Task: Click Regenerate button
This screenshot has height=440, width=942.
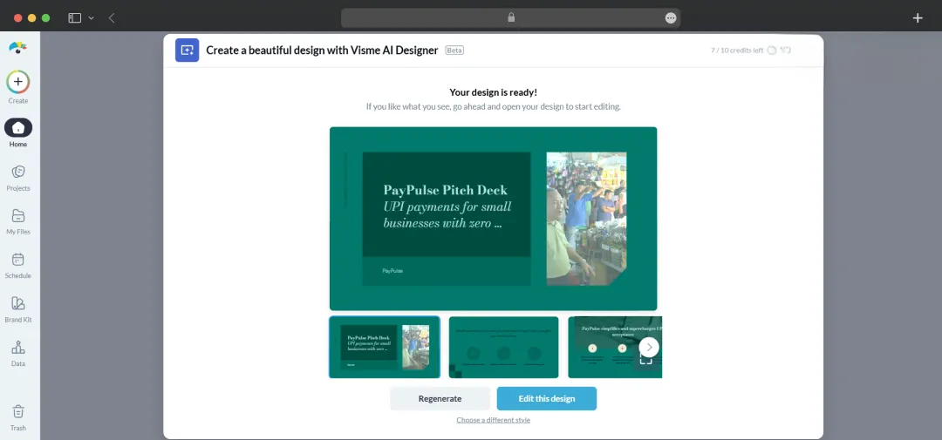Action: click(x=440, y=398)
